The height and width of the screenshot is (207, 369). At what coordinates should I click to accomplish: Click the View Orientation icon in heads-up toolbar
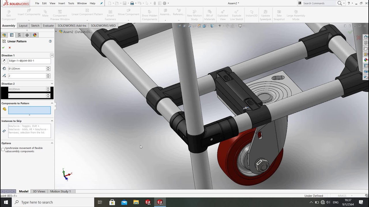coord(204,26)
